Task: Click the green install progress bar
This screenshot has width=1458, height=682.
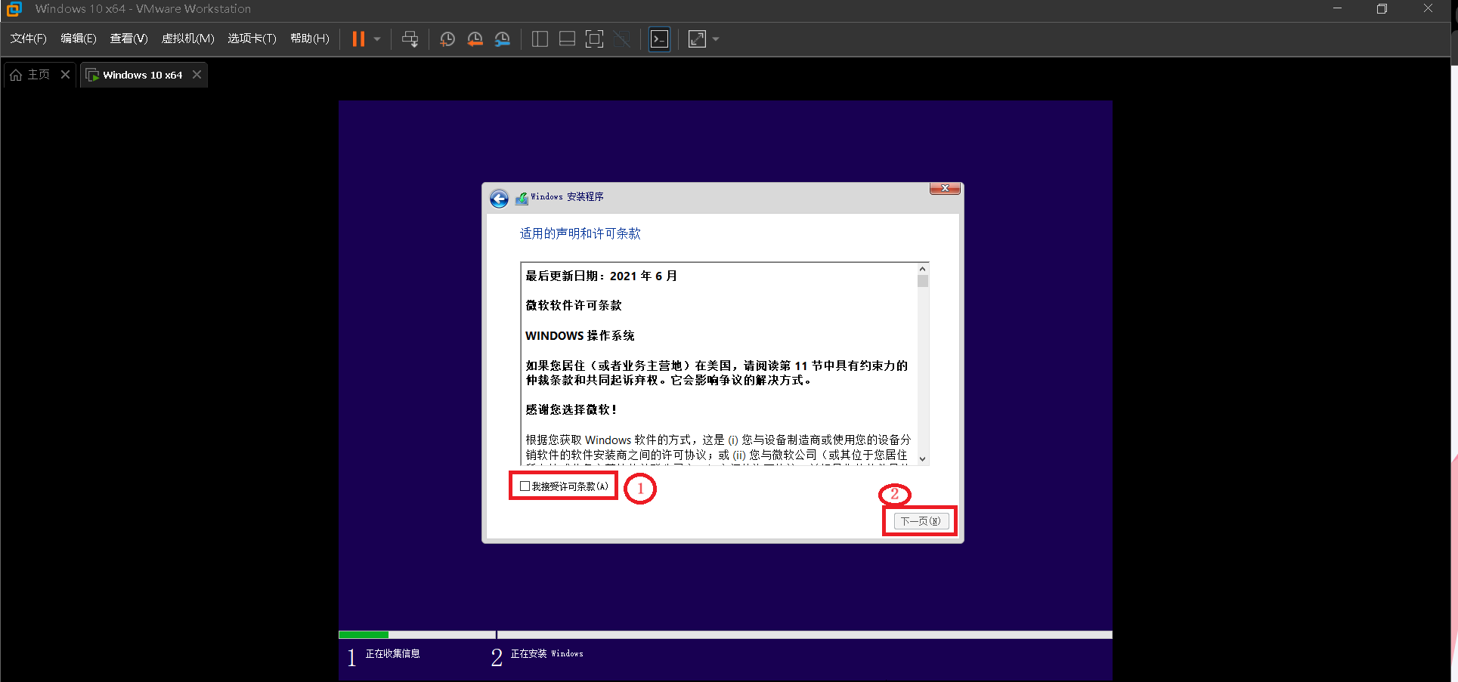Action: coord(364,634)
